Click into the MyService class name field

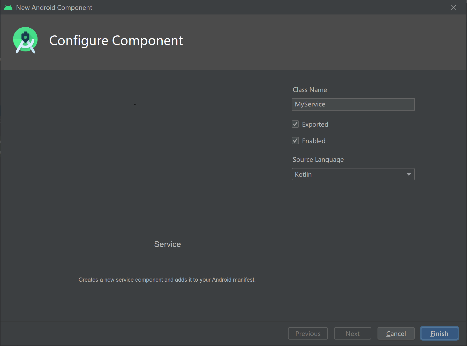point(353,104)
